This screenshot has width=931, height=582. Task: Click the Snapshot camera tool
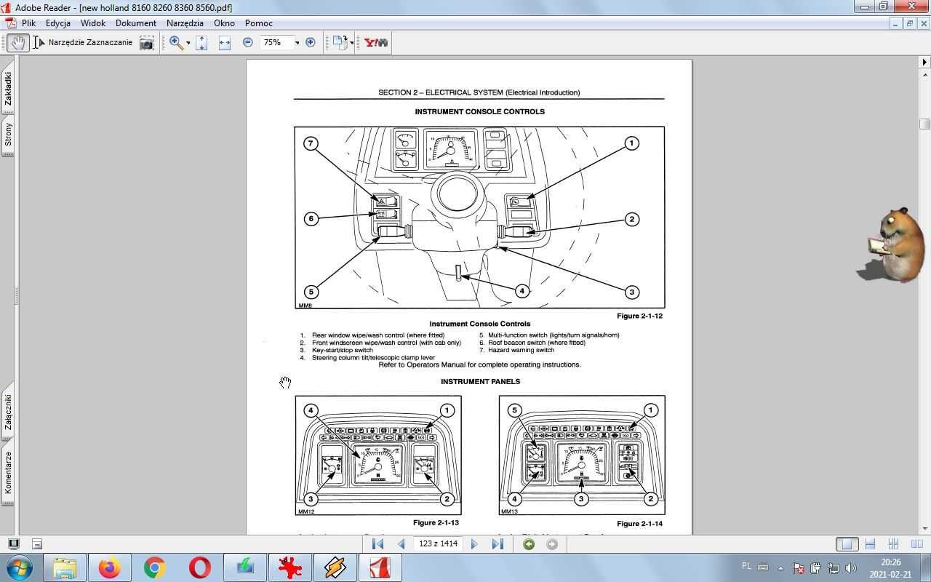pyautogui.click(x=147, y=42)
